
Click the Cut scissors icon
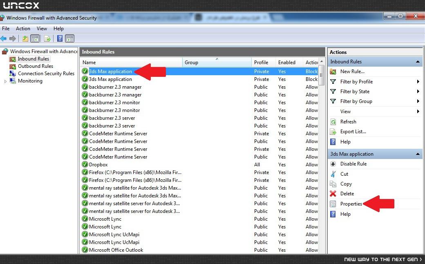(333, 174)
